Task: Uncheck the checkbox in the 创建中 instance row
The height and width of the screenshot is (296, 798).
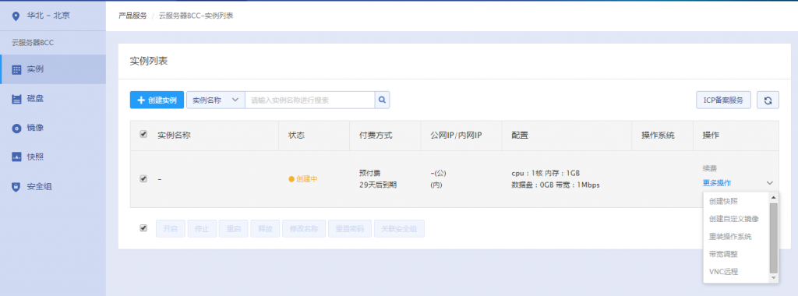Action: [143, 178]
